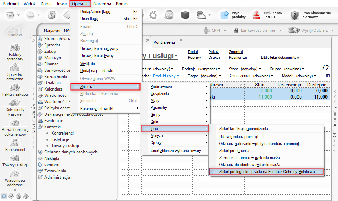Open the Operacje menu
This screenshot has width=338, height=201.
coord(80,3)
